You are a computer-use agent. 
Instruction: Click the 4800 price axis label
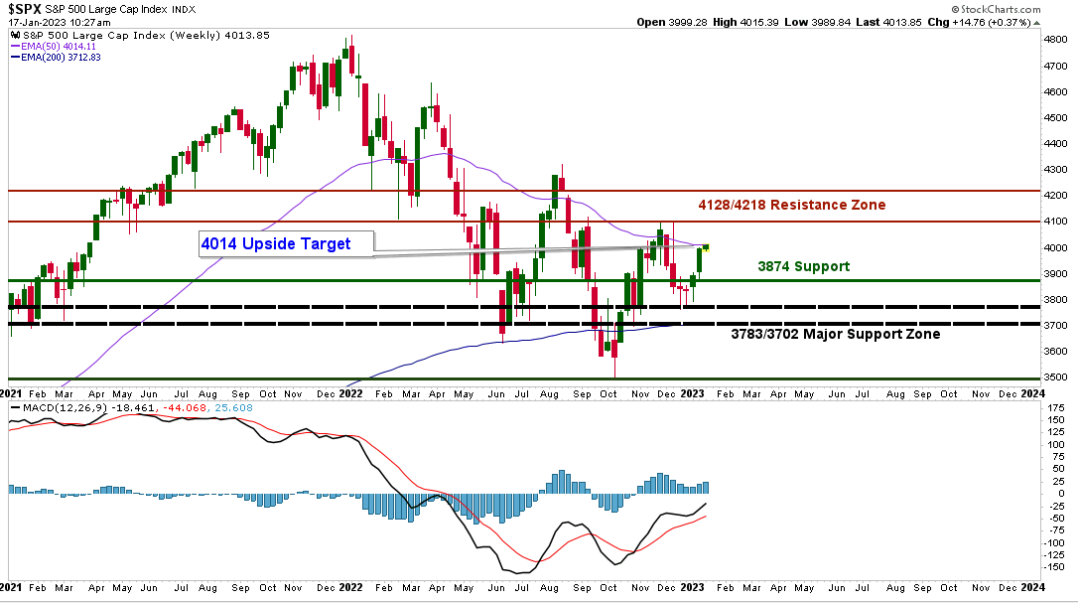click(x=1055, y=40)
